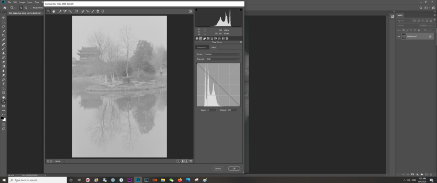Viewport: 437px width, 183px height.
Task: Toggle Resize Windows to Fit checkbox
Action: click(31, 8)
